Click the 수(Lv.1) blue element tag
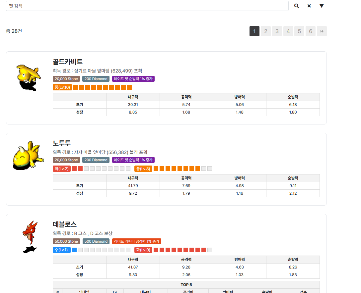The width and height of the screenshot is (361, 293). 61,250
